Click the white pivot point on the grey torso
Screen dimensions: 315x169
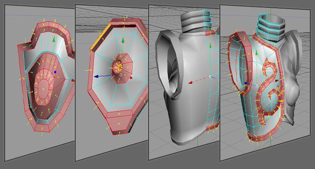[210, 76]
